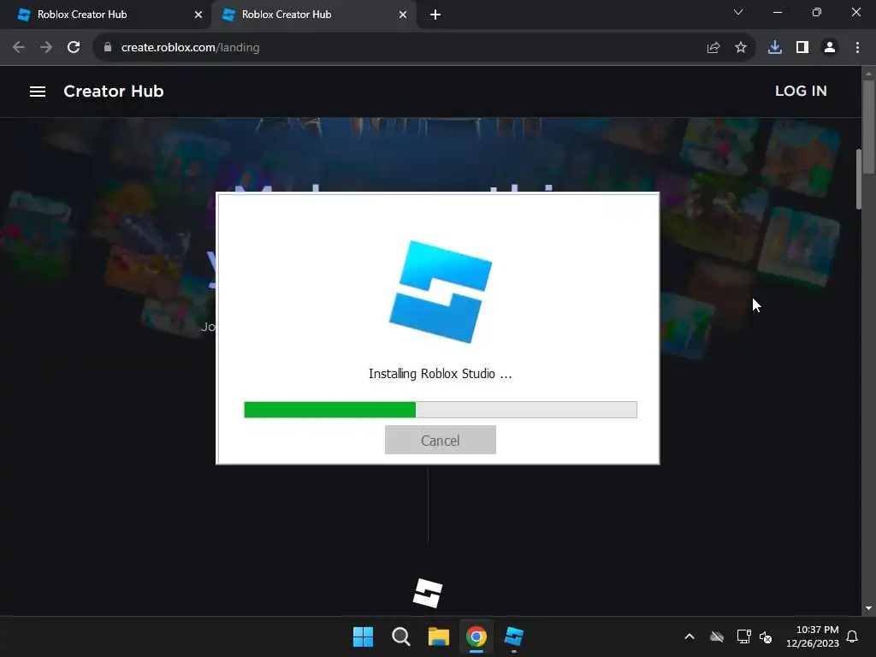Open the network status tray icon
This screenshot has height=657, width=876.
[743, 636]
